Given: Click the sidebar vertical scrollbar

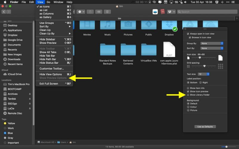Looking at the screenshot, I should (x=33, y=73).
